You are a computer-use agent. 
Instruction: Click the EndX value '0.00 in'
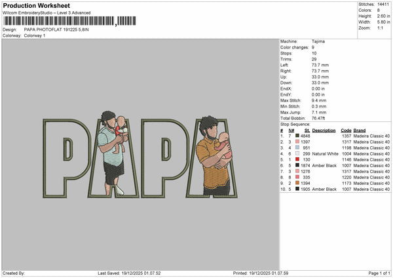click(x=318, y=89)
